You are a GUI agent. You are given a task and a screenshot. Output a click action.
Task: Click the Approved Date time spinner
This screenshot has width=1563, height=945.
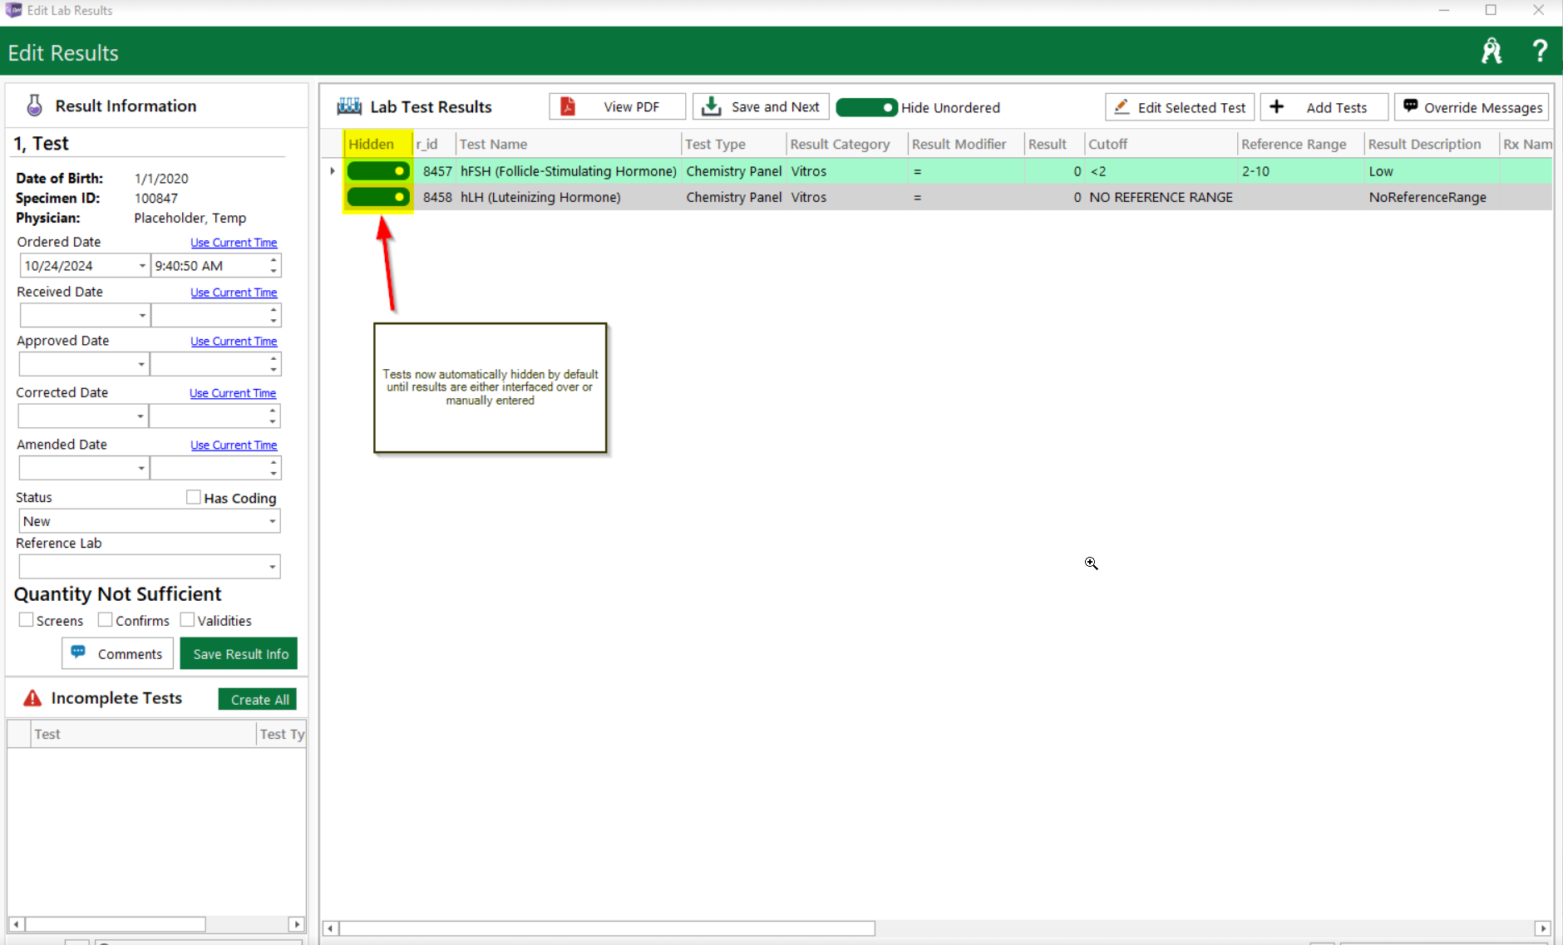pos(274,364)
